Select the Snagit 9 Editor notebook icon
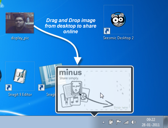 [x=20, y=76]
